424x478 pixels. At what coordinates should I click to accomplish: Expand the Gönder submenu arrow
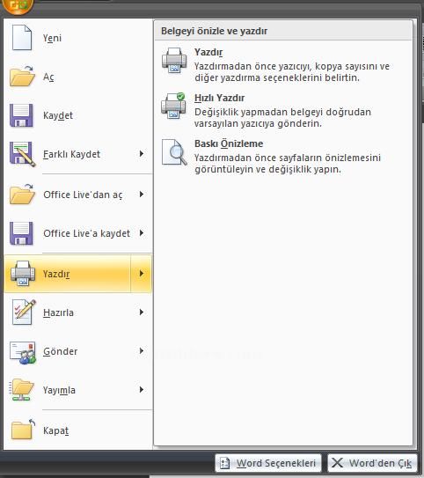(x=142, y=351)
